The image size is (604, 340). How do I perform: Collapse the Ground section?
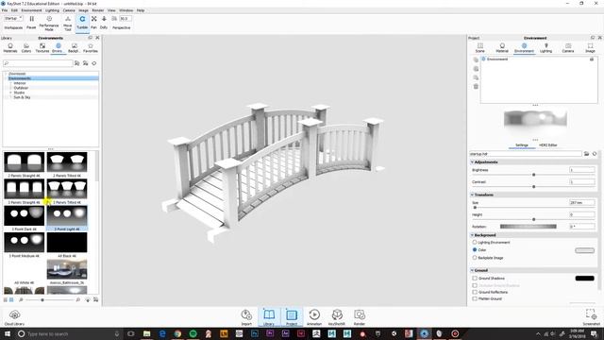pos(472,271)
